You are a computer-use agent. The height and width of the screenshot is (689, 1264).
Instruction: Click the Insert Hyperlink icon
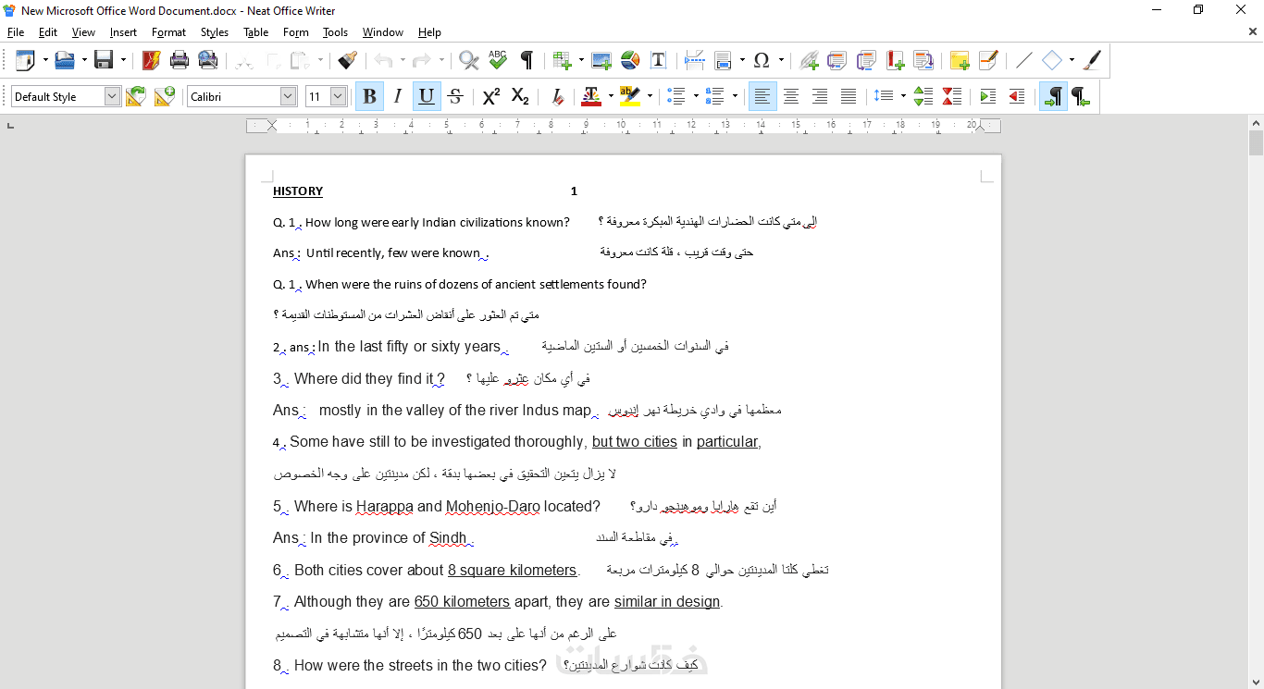(x=809, y=61)
